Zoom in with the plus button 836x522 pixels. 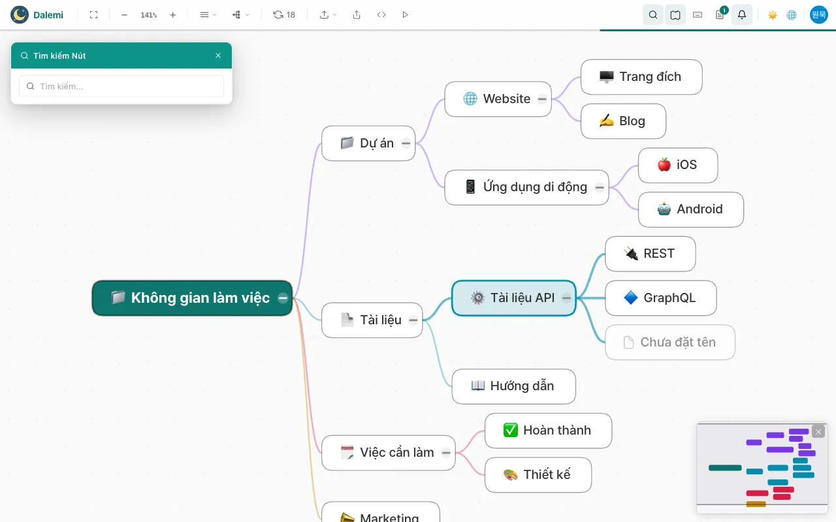click(172, 14)
